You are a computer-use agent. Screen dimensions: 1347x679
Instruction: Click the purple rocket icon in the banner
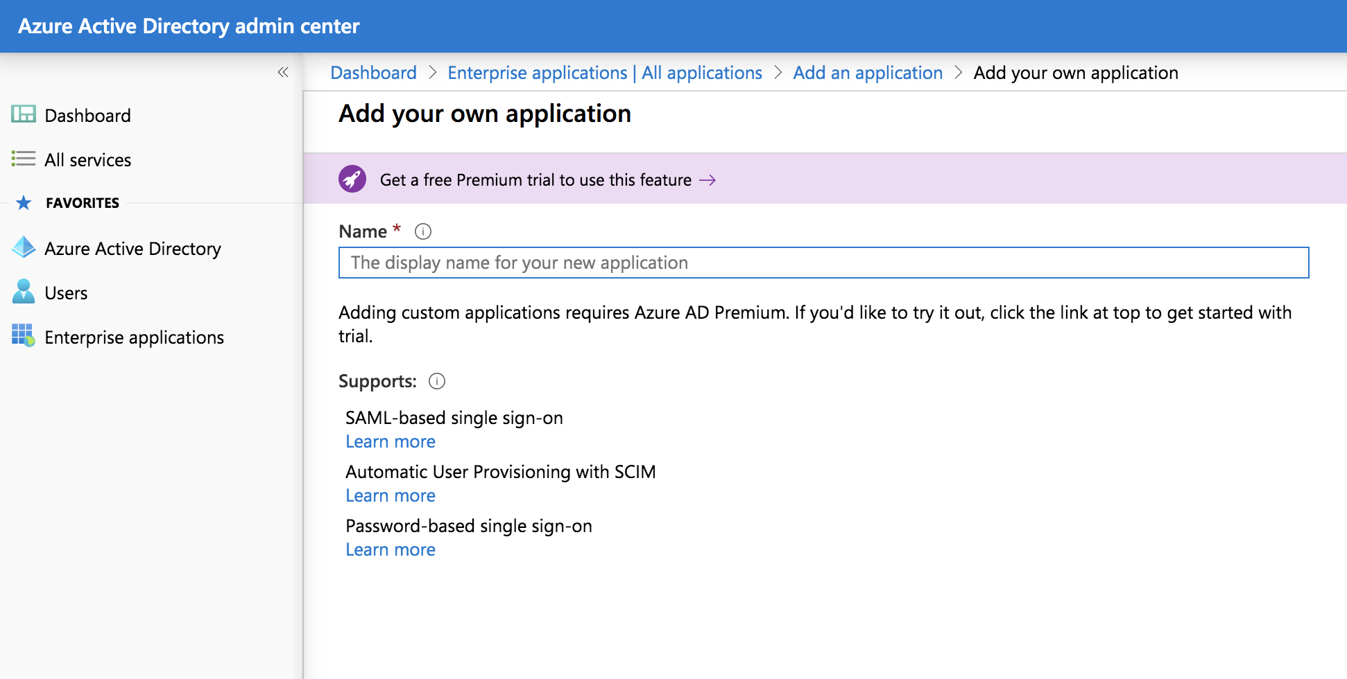tap(352, 179)
